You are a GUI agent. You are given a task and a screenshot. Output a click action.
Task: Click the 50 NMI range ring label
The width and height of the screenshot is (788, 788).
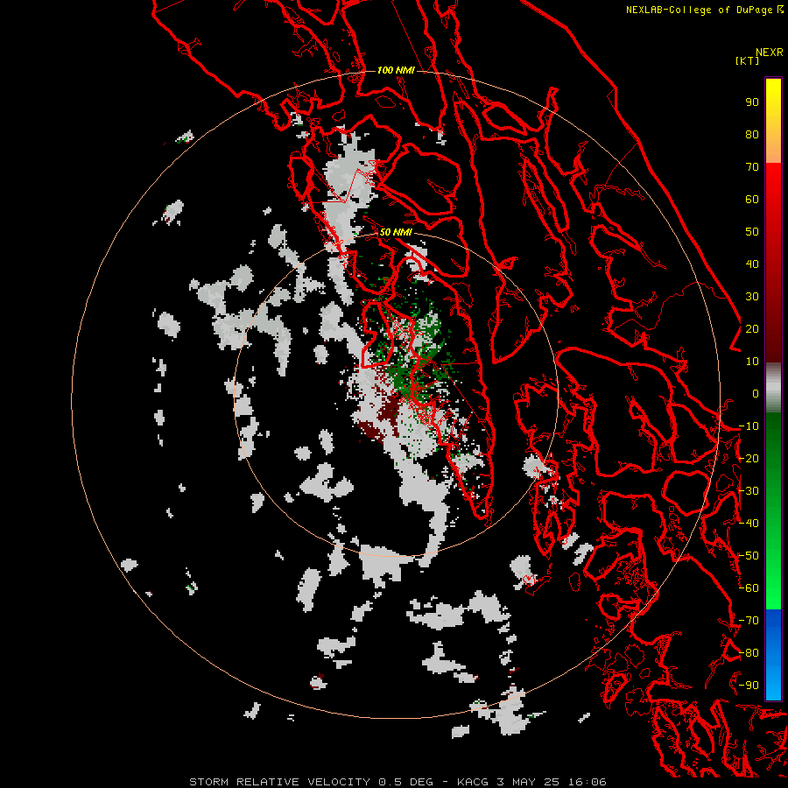[396, 232]
